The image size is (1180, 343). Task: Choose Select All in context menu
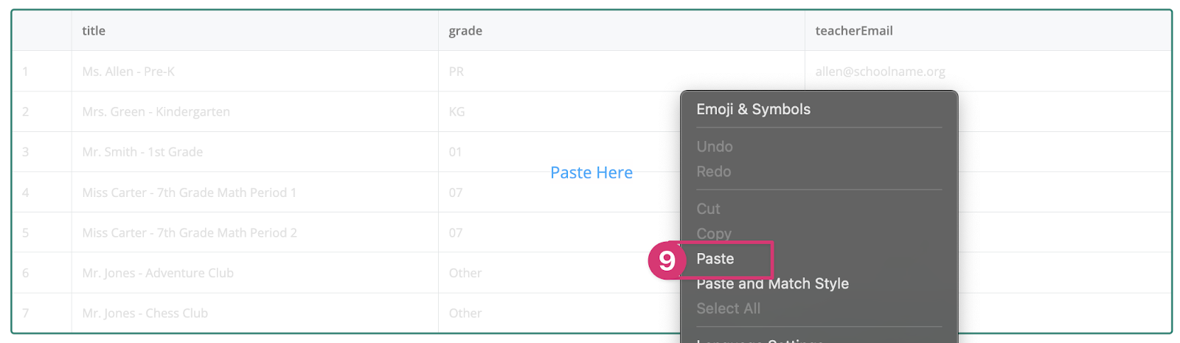pyautogui.click(x=729, y=309)
